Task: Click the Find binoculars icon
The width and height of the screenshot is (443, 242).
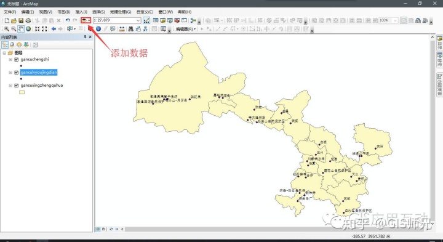Action: 131,29
